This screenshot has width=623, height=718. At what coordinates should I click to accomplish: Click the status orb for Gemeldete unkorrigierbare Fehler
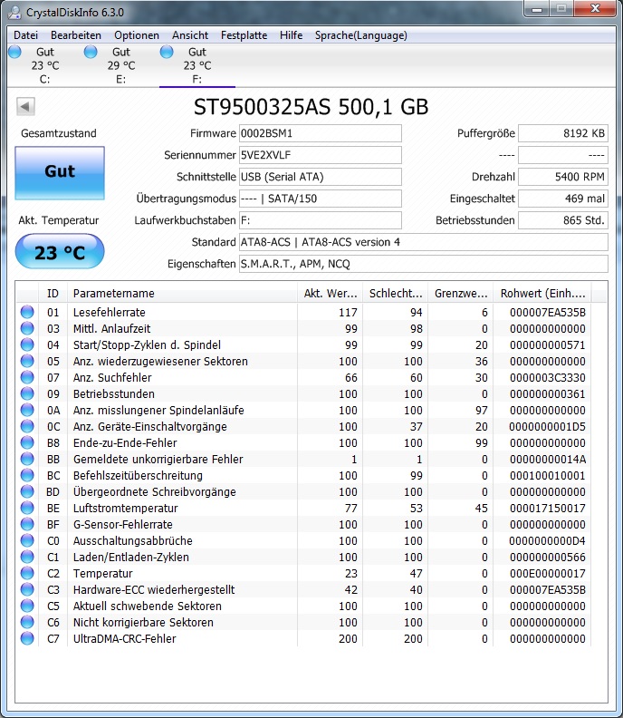[27, 459]
